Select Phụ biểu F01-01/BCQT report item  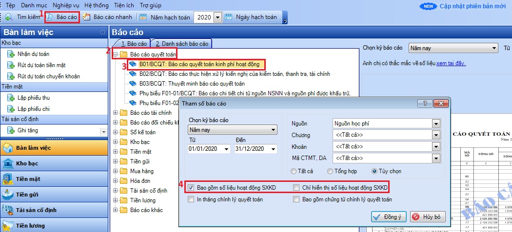coord(245,93)
